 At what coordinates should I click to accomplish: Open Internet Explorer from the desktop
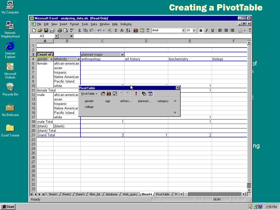[10, 50]
